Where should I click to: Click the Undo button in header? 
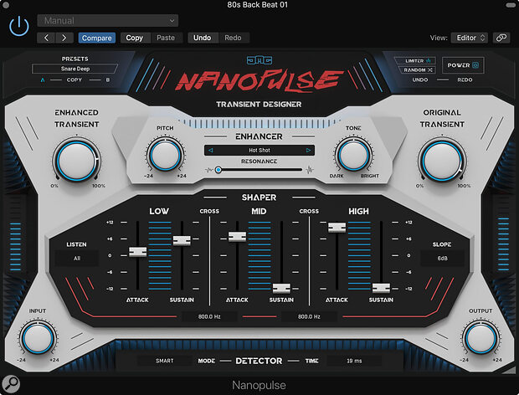203,38
